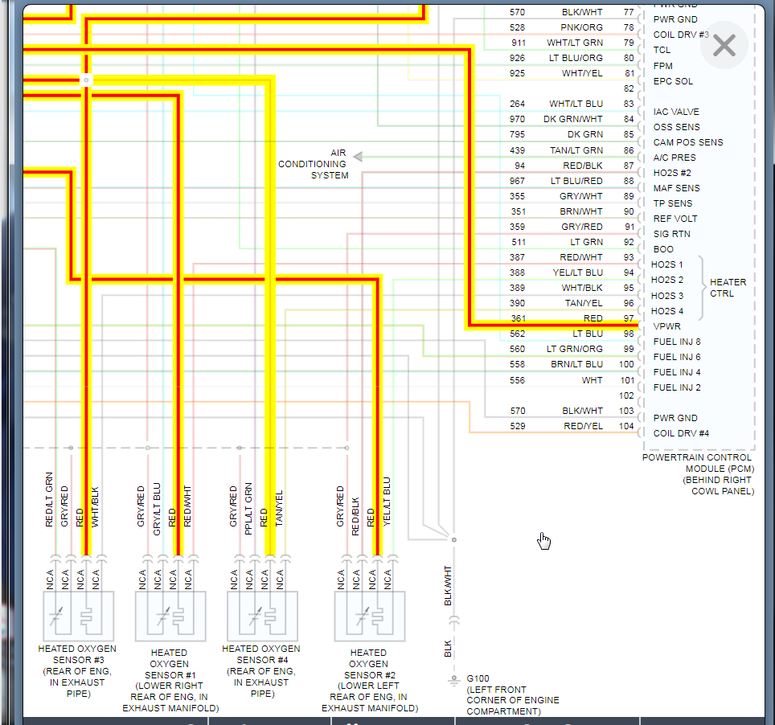Click the vertical RED/LT GRN wire label

(49, 500)
